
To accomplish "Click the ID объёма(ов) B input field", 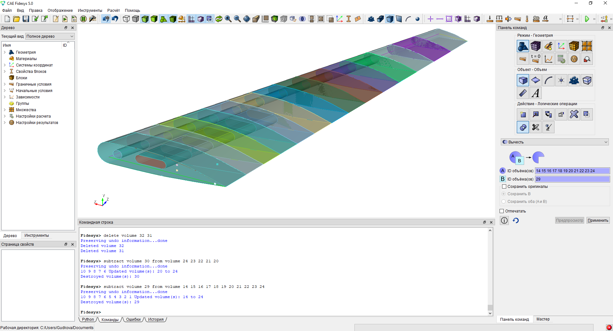I will [572, 179].
